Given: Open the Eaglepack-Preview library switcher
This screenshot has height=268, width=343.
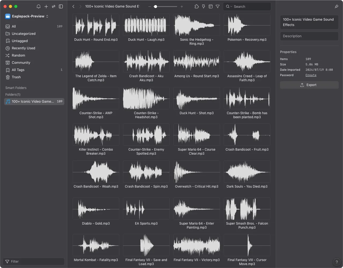Looking at the screenshot, I should [27, 16].
